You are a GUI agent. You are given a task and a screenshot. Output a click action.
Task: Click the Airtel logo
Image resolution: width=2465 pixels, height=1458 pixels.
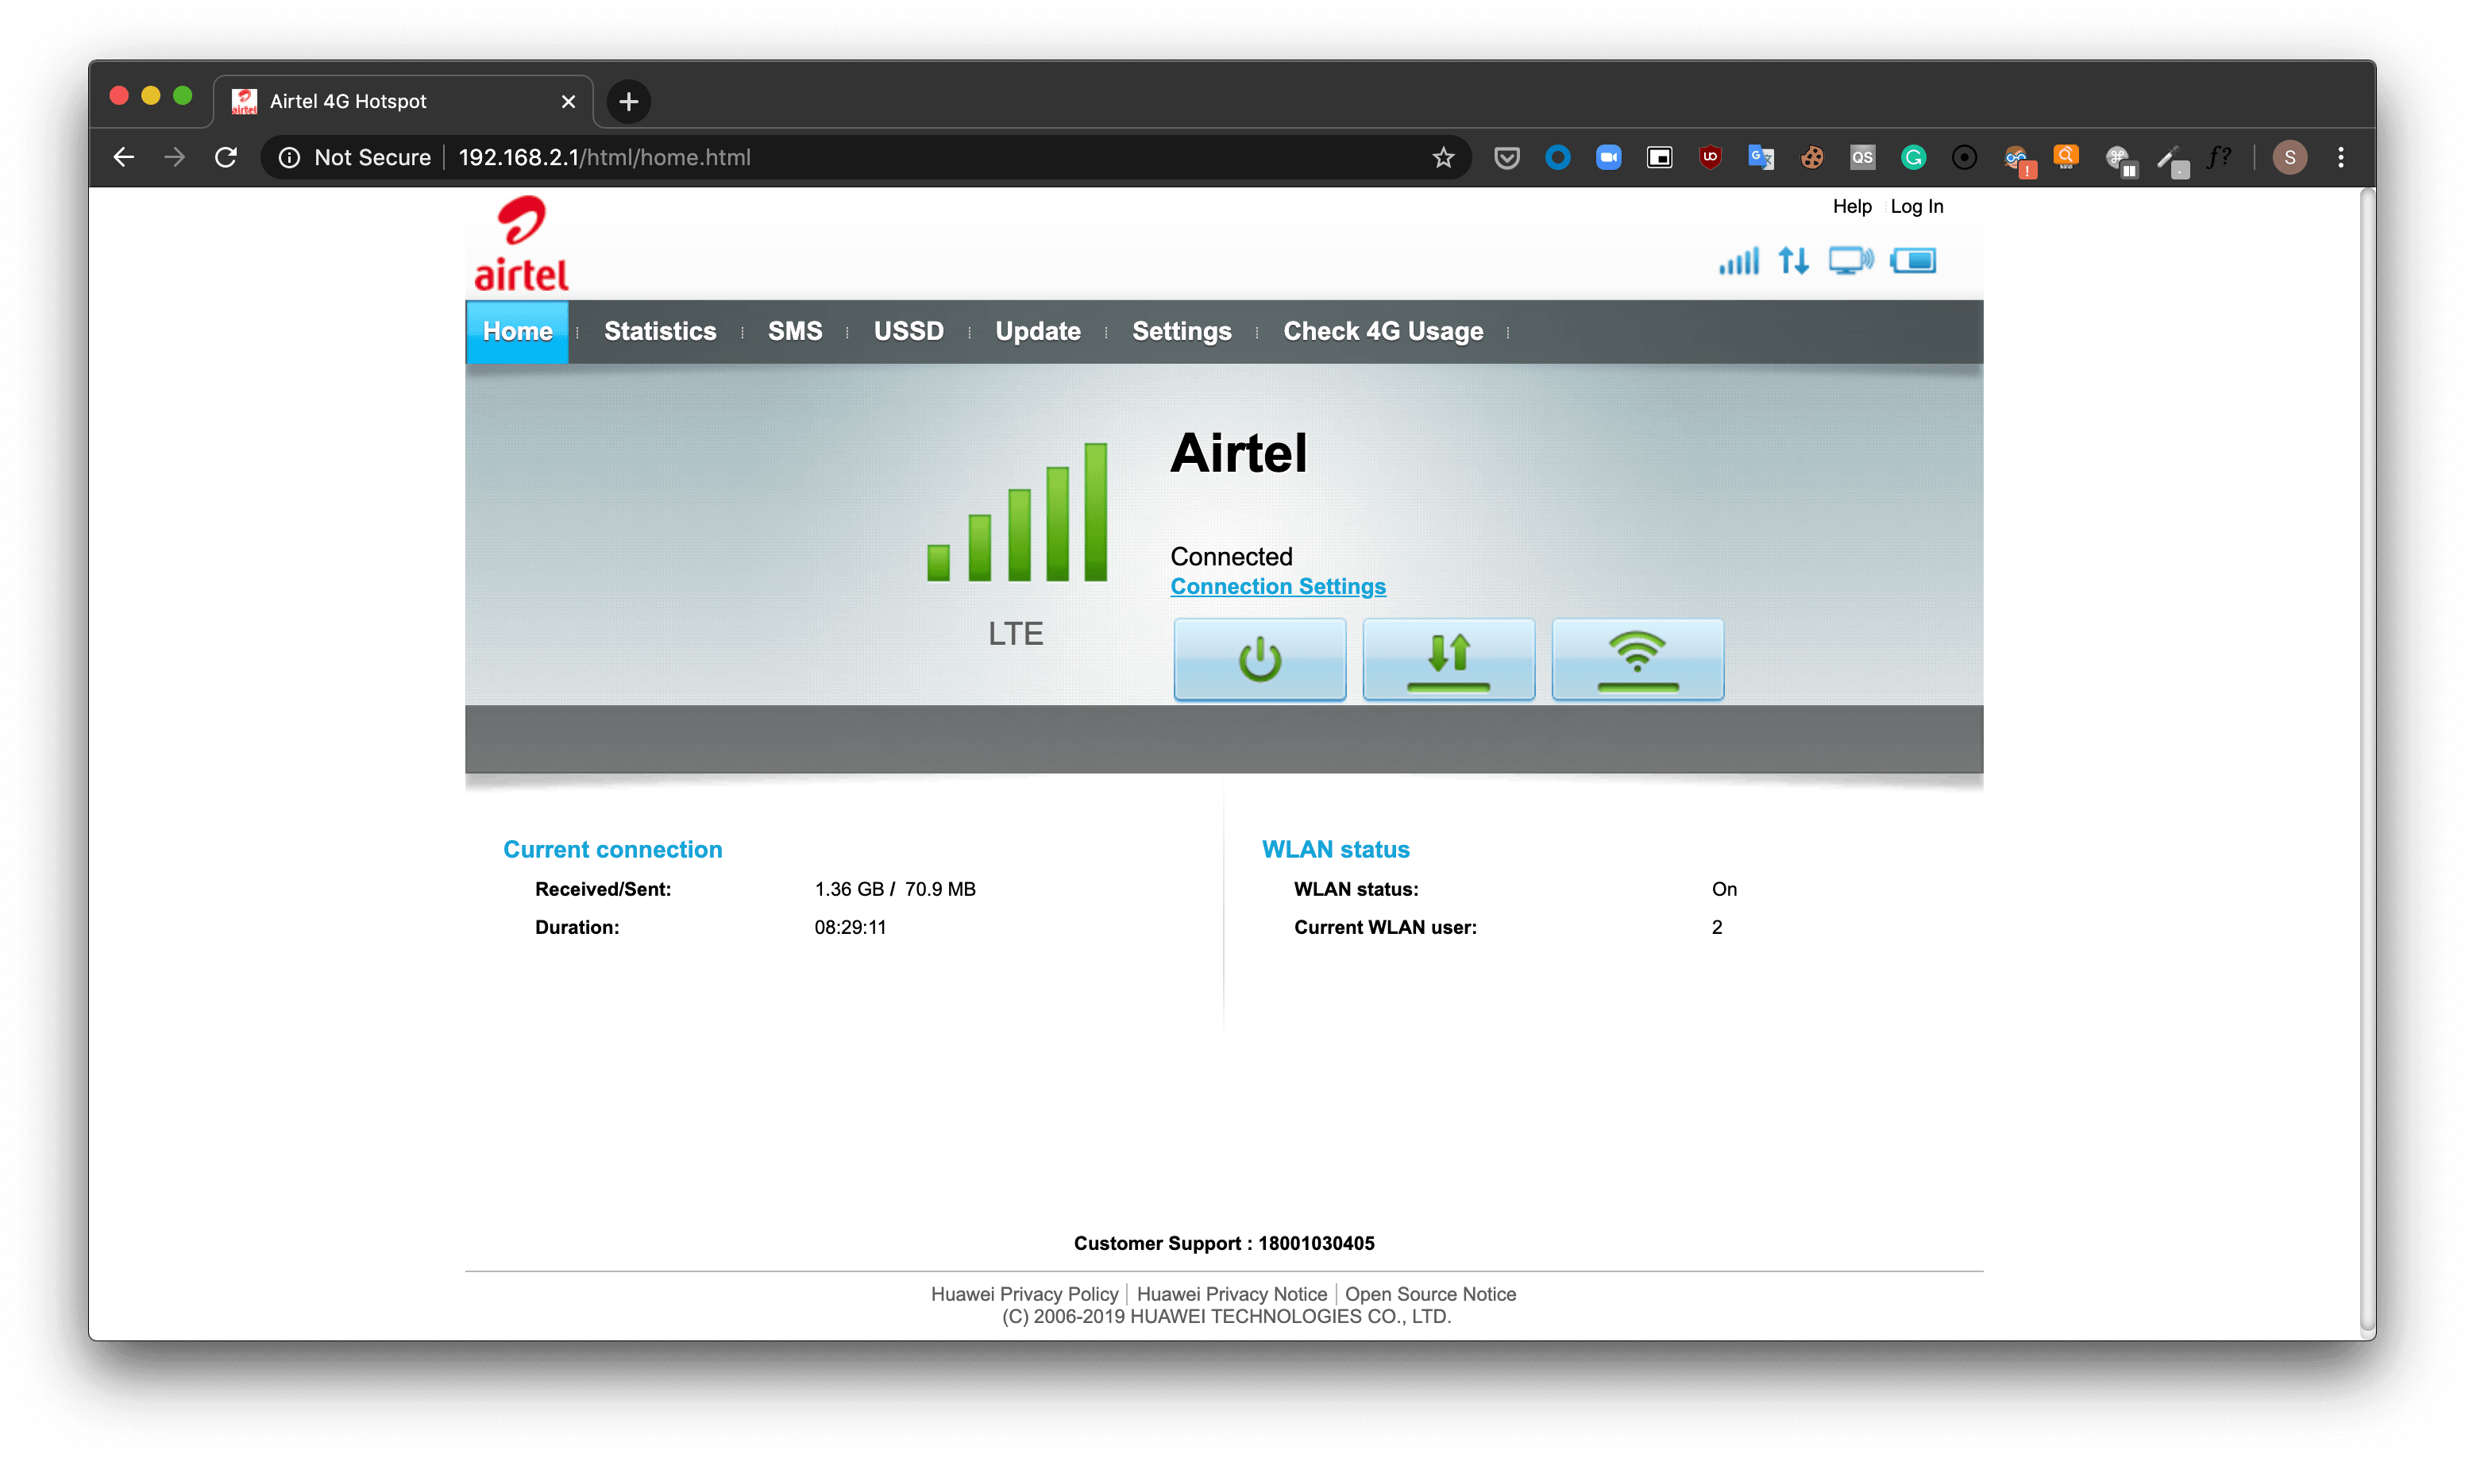[521, 245]
